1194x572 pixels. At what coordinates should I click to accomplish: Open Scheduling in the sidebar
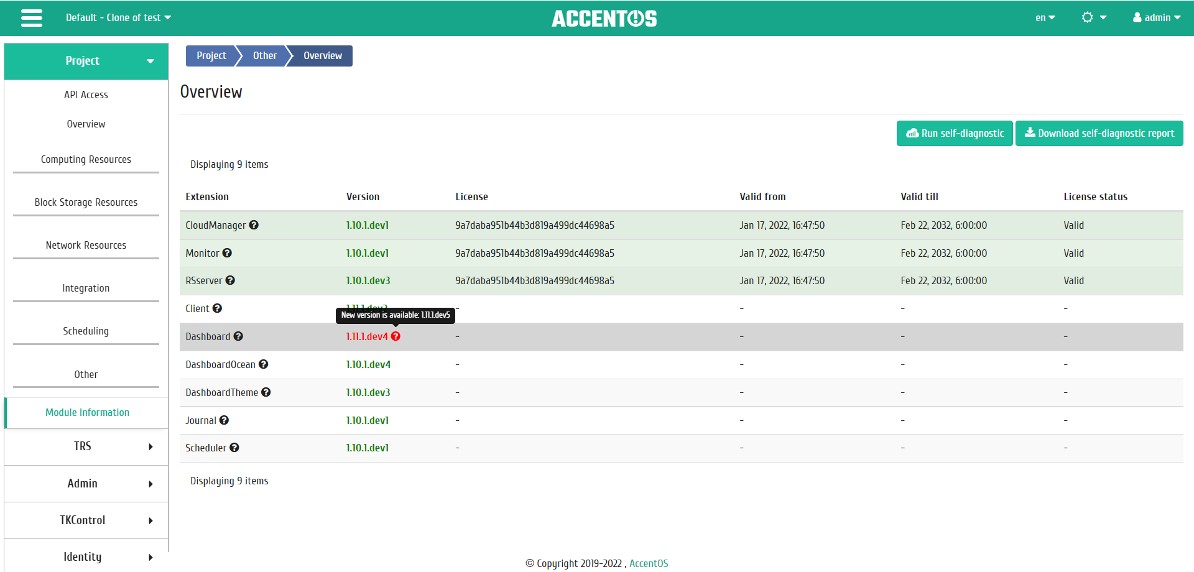pyautogui.click(x=86, y=331)
